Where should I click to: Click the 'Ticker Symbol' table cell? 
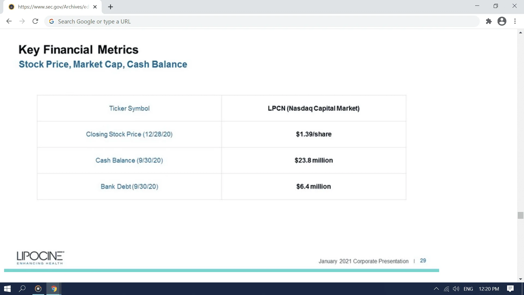click(x=129, y=108)
